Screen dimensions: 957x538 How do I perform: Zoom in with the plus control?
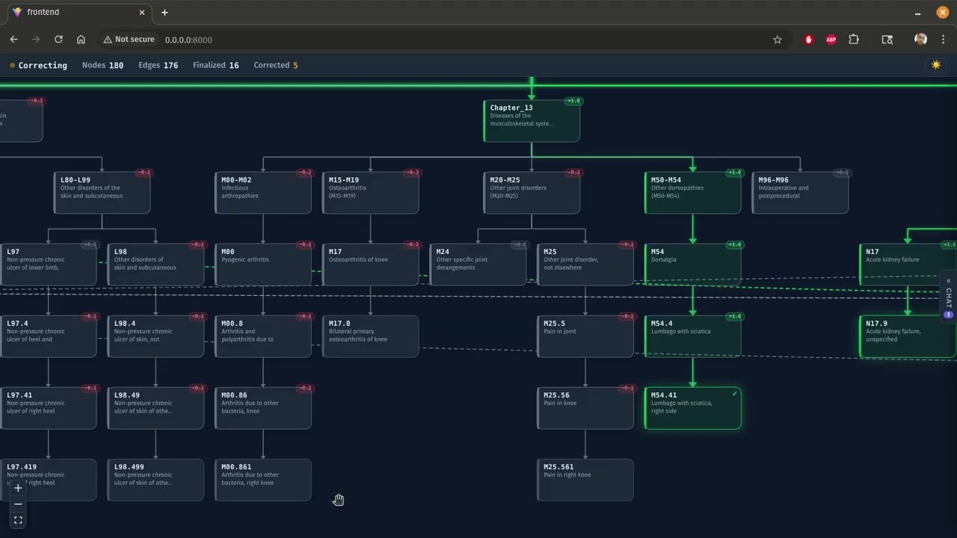coord(18,488)
